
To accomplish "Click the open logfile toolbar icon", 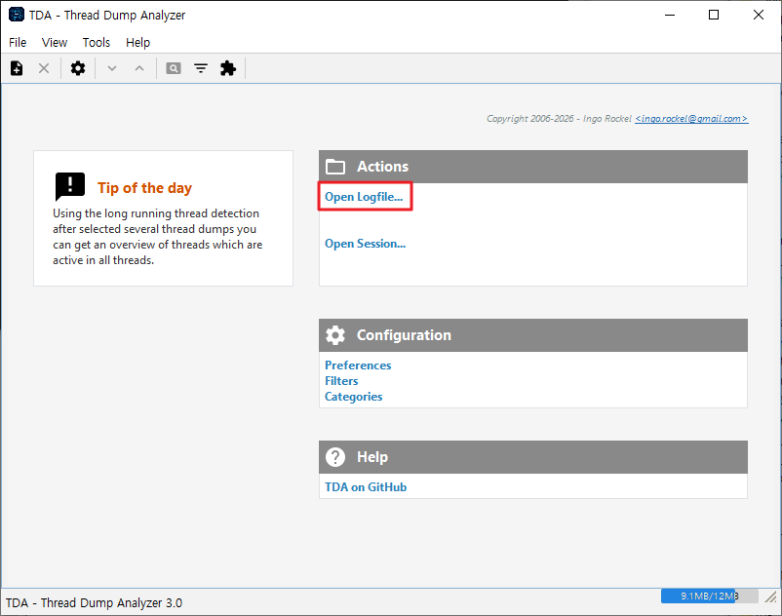I will tap(17, 68).
